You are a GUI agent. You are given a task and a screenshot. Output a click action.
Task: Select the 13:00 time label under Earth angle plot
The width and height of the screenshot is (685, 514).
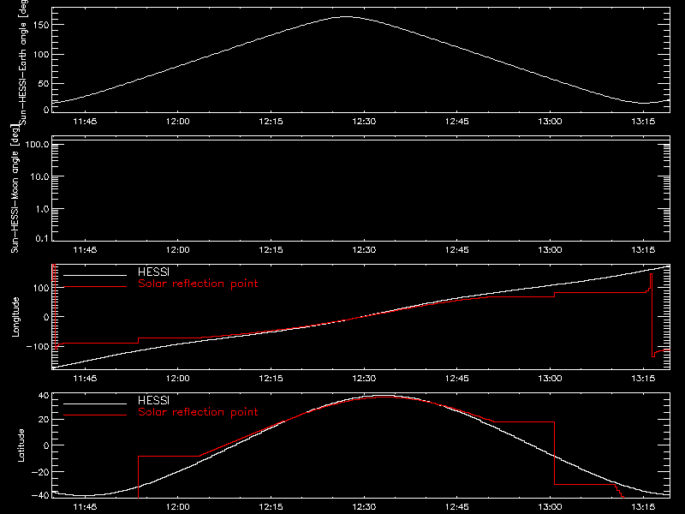tap(550, 121)
